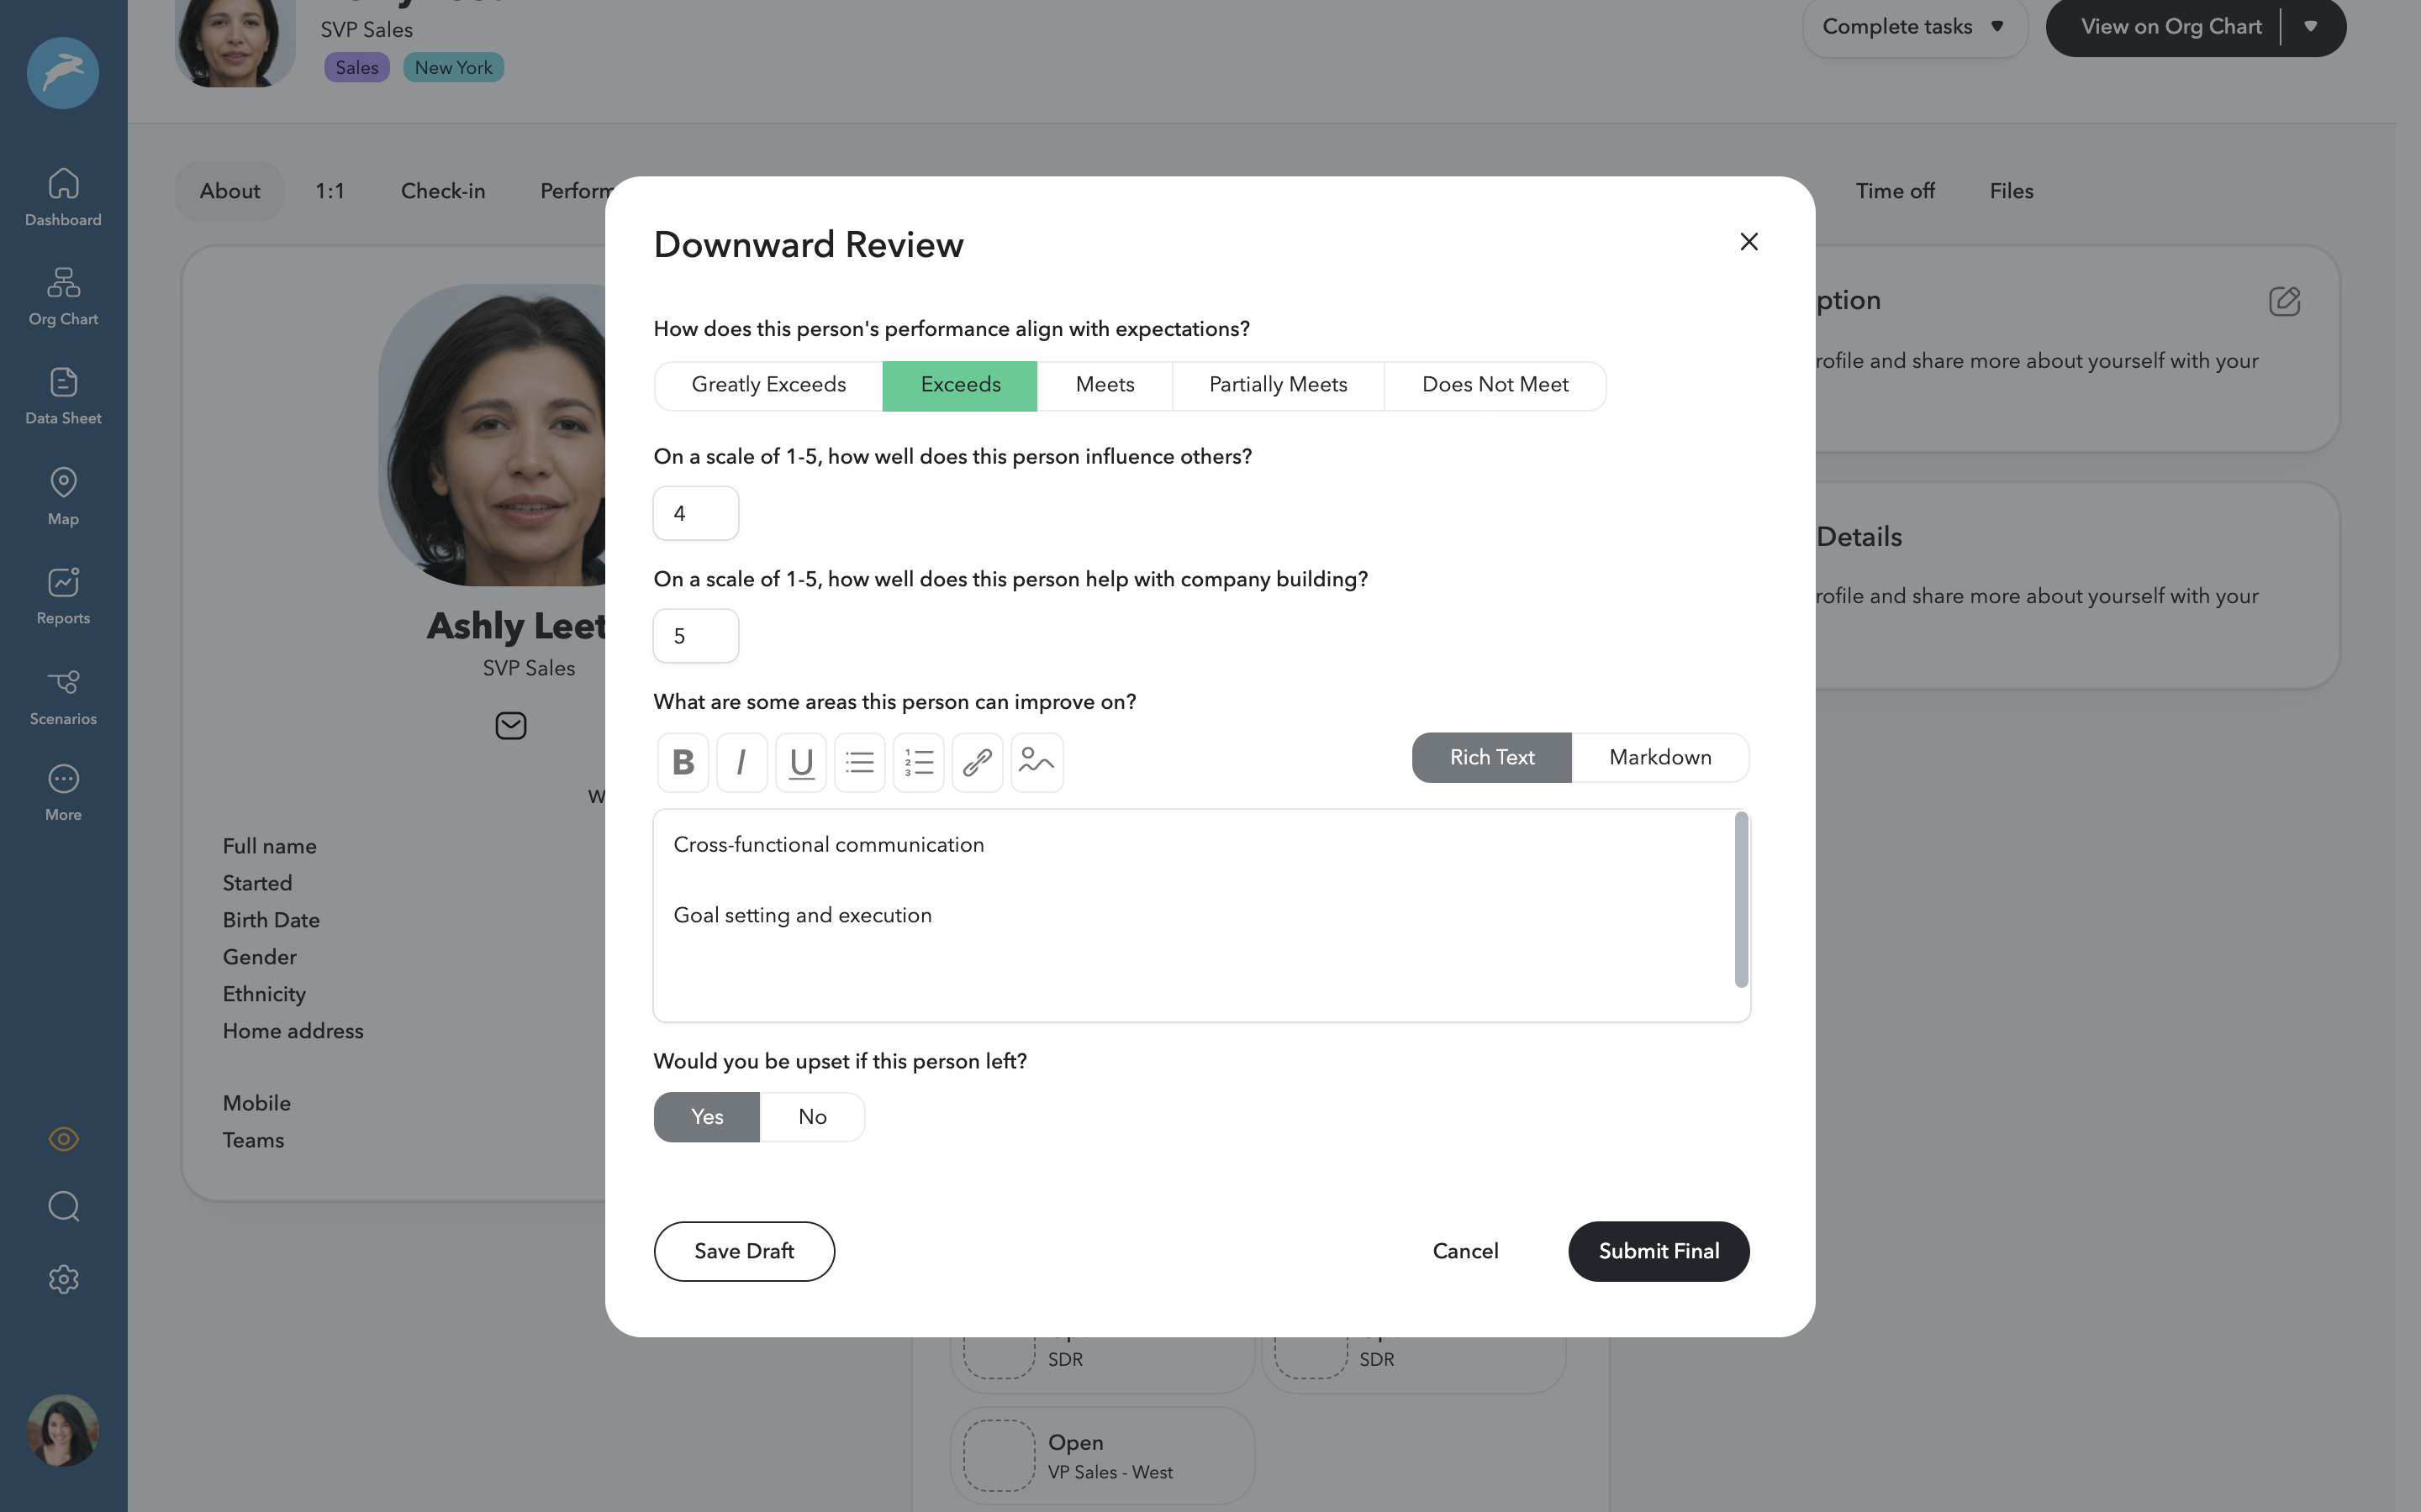Open the Time off tab
Viewport: 2421px width, 1512px height.
(x=1895, y=191)
